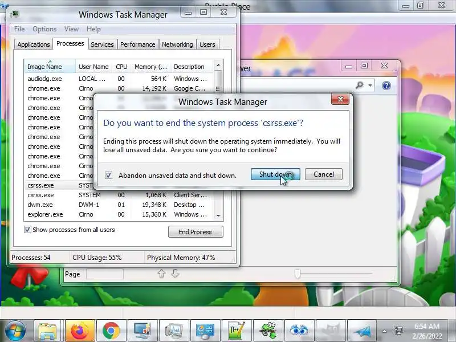Click the Processes: 54 status entry
The width and height of the screenshot is (456, 342).
coord(31,258)
